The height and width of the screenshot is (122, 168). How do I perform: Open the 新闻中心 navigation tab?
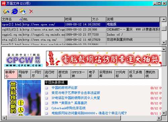[11, 74]
